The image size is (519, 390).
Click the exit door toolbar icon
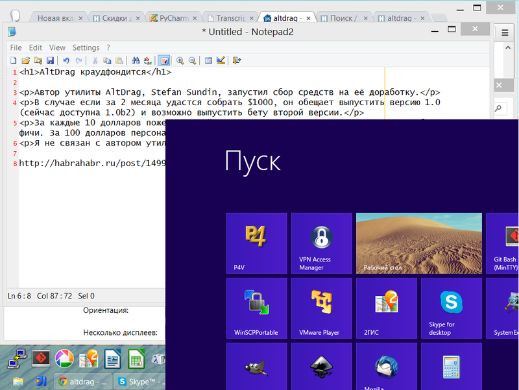(x=237, y=60)
